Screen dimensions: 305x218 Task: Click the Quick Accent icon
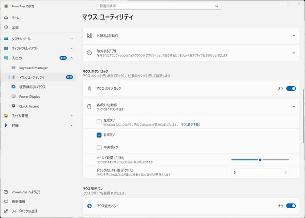(x=13, y=106)
